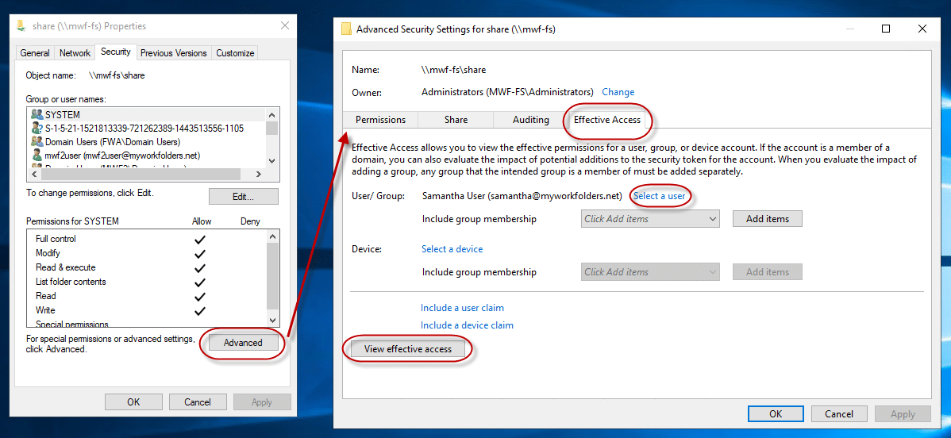951x438 pixels.
Task: Open the Customize tab in Properties
Action: pyautogui.click(x=235, y=53)
